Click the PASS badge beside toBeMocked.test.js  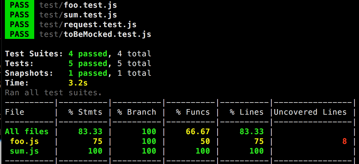point(20,34)
